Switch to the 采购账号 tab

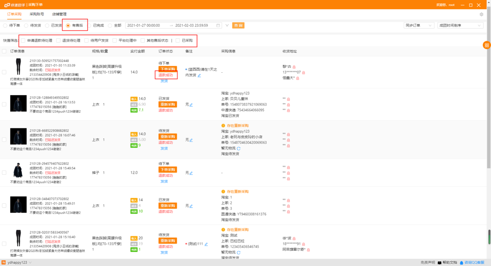tap(37, 14)
